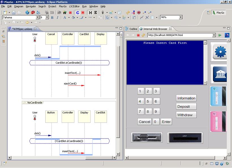Click the Withdraw button on ATM

point(186,115)
